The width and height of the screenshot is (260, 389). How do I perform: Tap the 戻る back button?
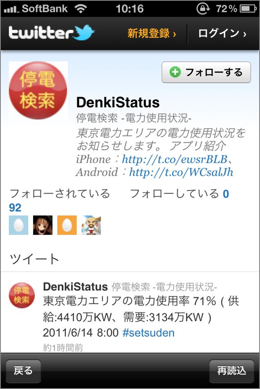[23, 371]
